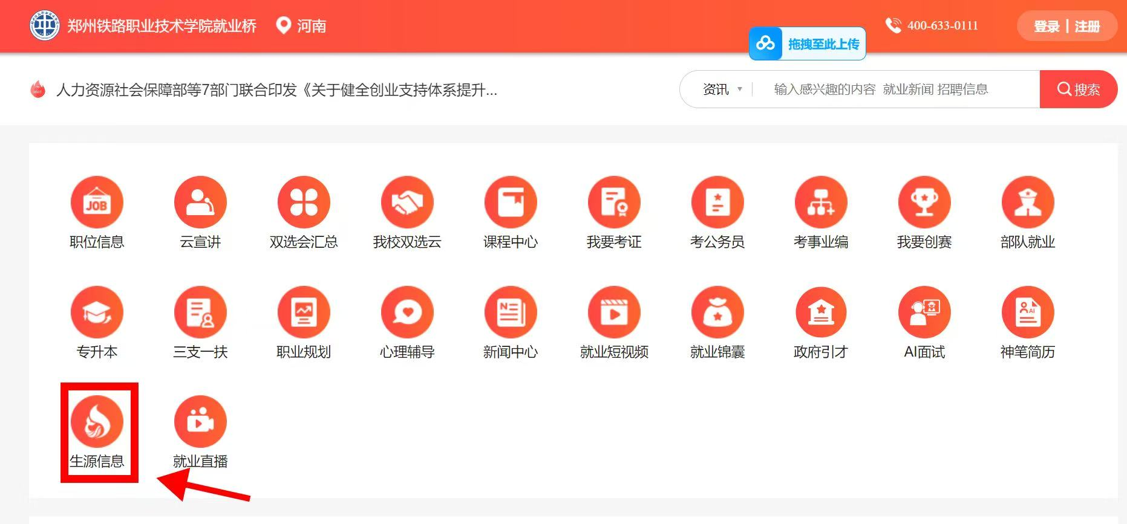Open the 职位信息 JOB icon
Viewport: 1127px width, 524px height.
[97, 202]
